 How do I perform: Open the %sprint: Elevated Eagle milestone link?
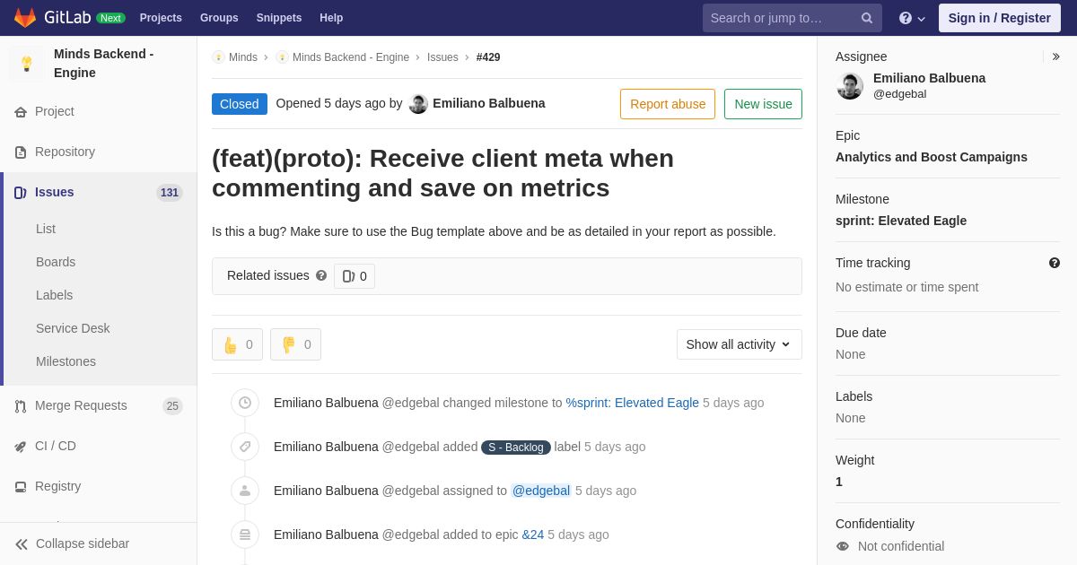(x=633, y=403)
